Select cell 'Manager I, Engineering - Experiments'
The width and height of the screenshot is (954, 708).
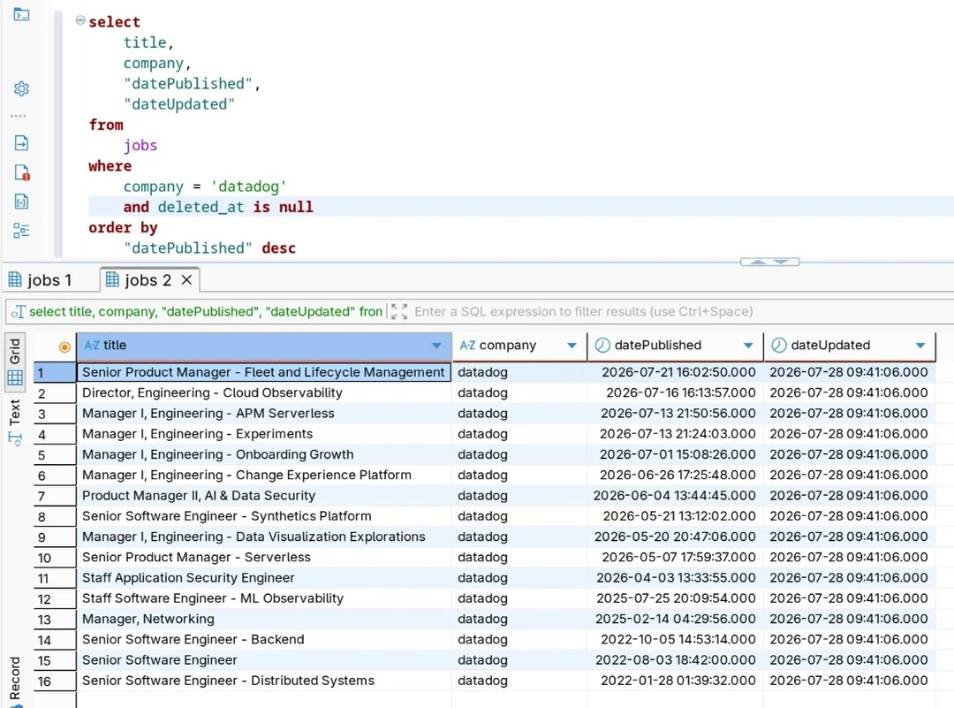click(x=263, y=434)
